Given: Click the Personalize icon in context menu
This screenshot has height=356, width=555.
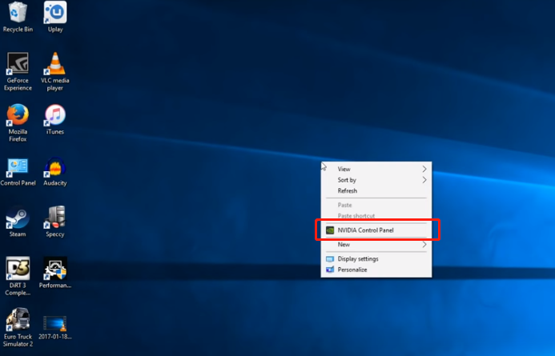Looking at the screenshot, I should click(330, 270).
